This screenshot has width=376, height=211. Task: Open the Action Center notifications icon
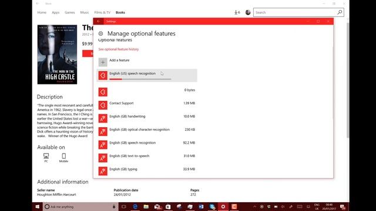click(x=343, y=207)
